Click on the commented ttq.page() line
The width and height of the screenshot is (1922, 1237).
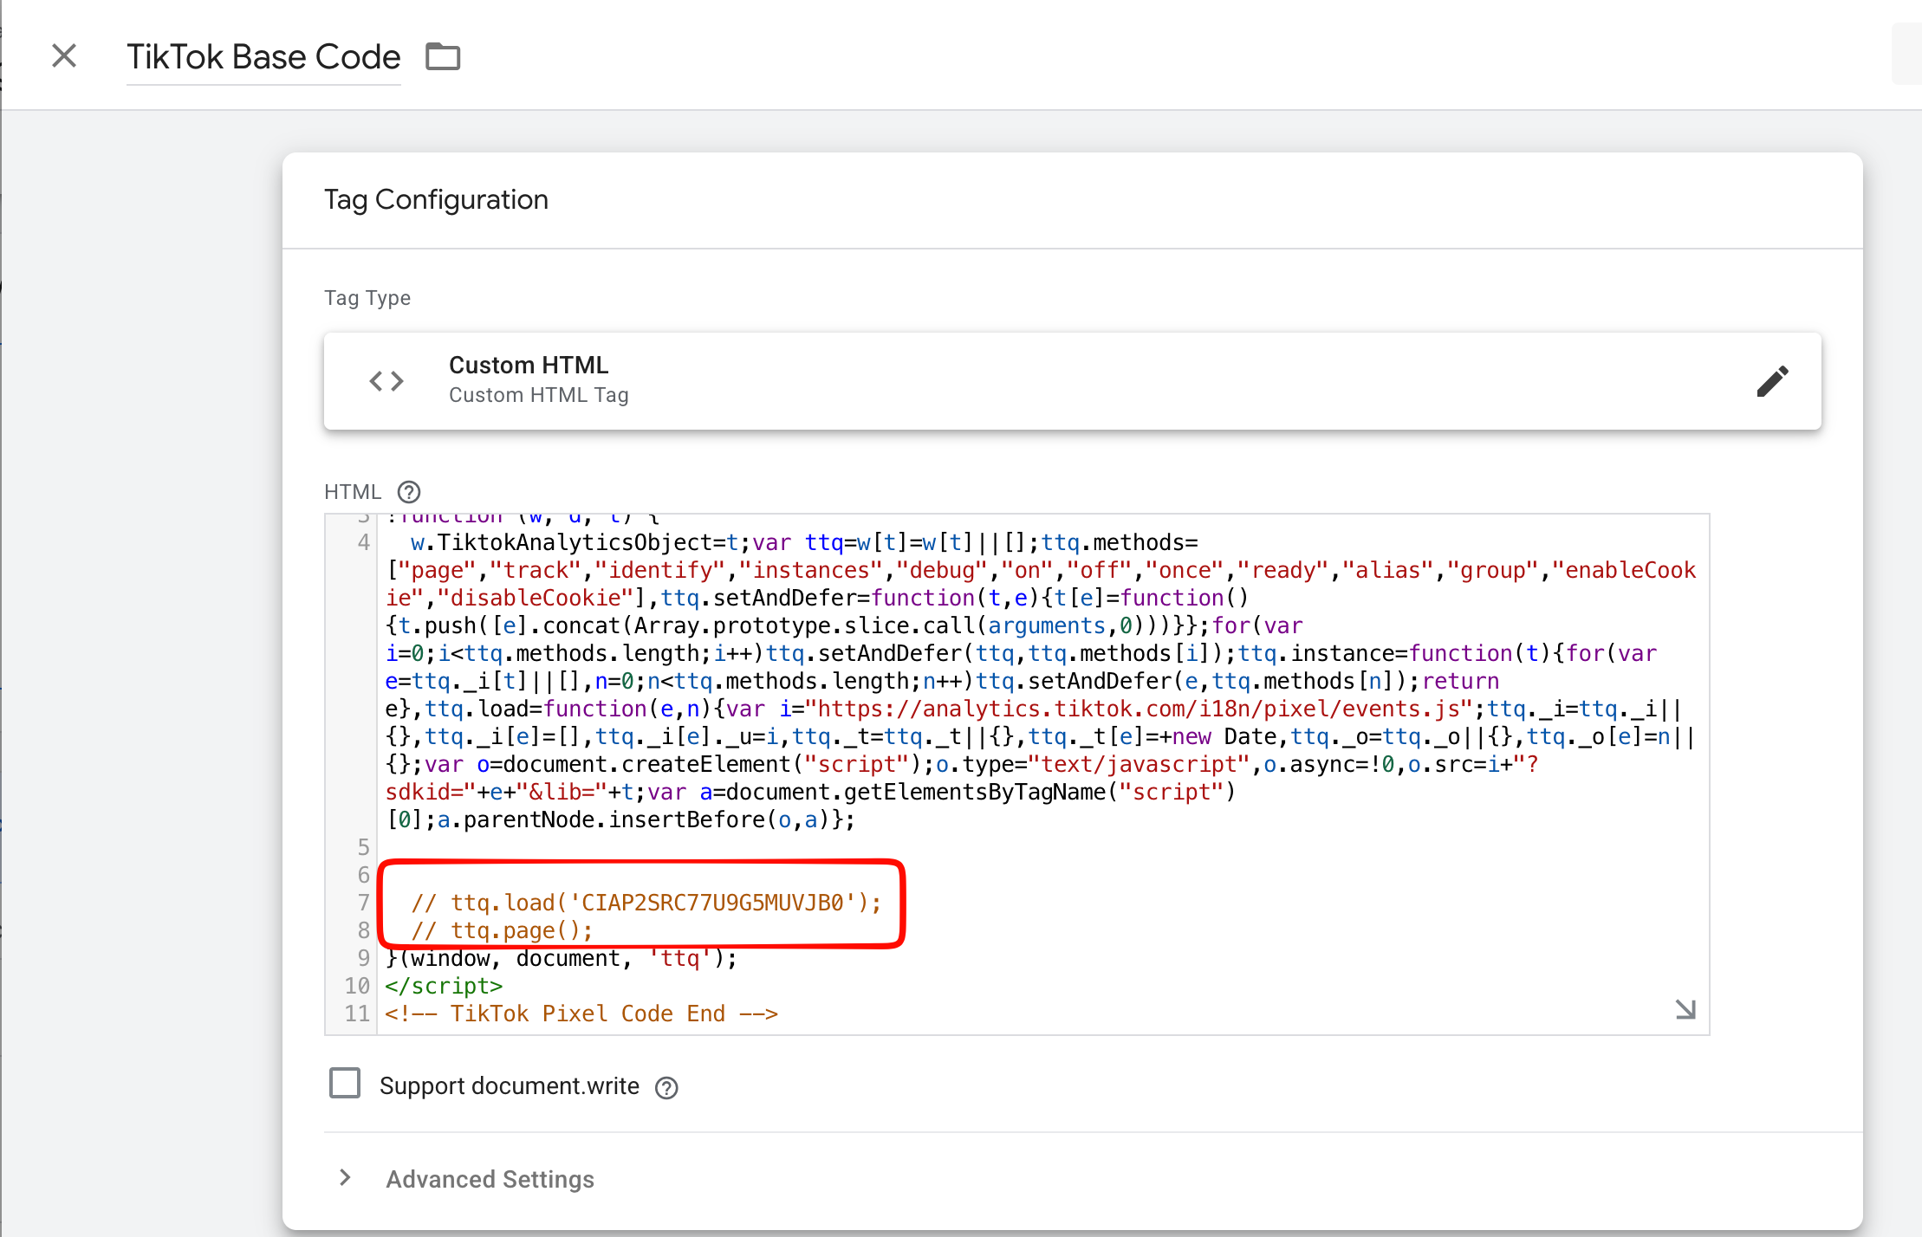pyautogui.click(x=502, y=930)
